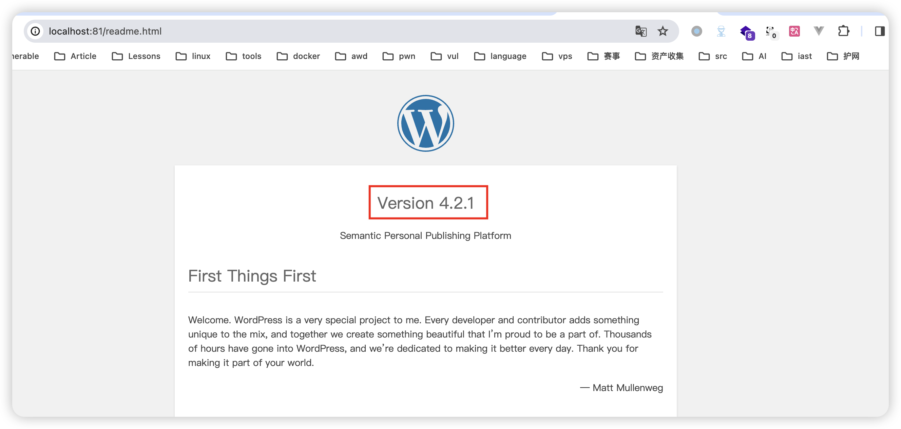
Task: Open the pink translation extension icon
Action: pyautogui.click(x=794, y=31)
